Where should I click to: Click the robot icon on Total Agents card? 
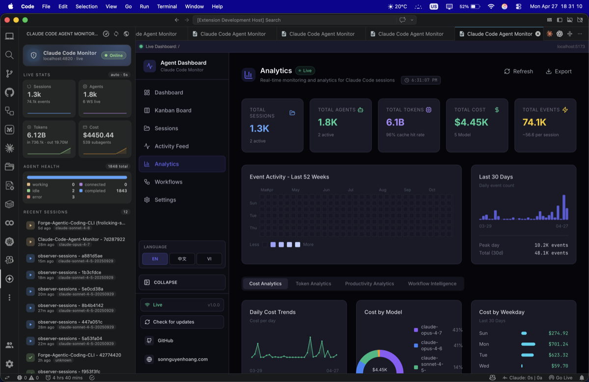(361, 110)
